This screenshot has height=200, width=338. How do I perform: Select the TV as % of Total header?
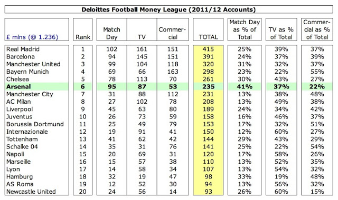click(x=281, y=33)
